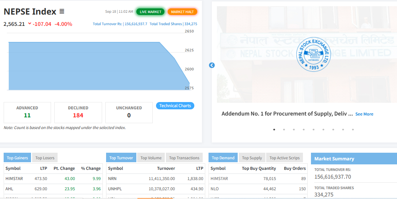Select the first carousel dot indicator

[x=274, y=129]
